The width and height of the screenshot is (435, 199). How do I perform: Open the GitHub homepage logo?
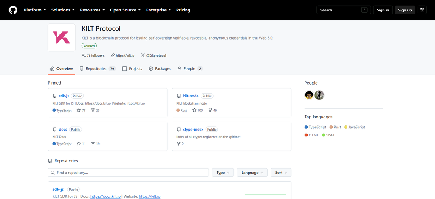(13, 10)
